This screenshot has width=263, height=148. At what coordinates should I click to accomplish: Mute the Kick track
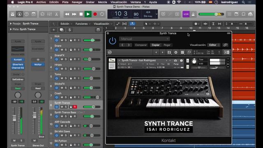62,40
